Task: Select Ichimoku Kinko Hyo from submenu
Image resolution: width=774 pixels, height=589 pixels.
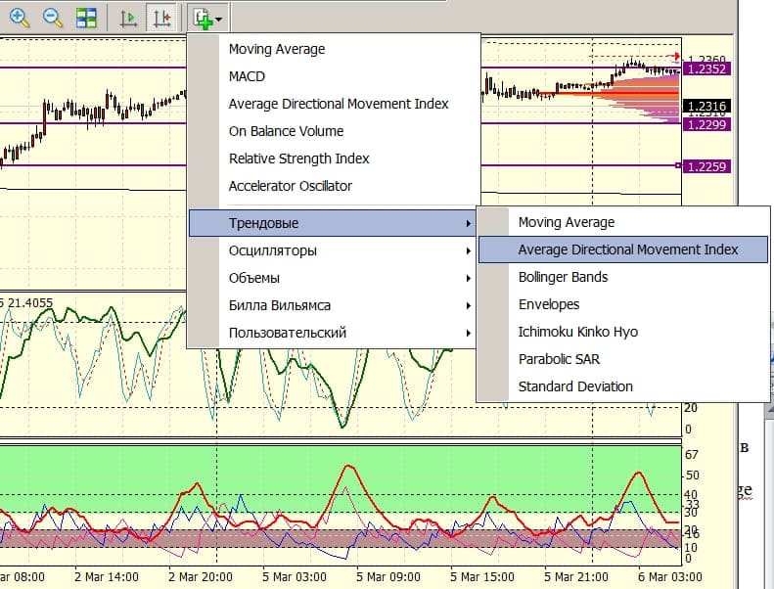Action: (x=623, y=332)
